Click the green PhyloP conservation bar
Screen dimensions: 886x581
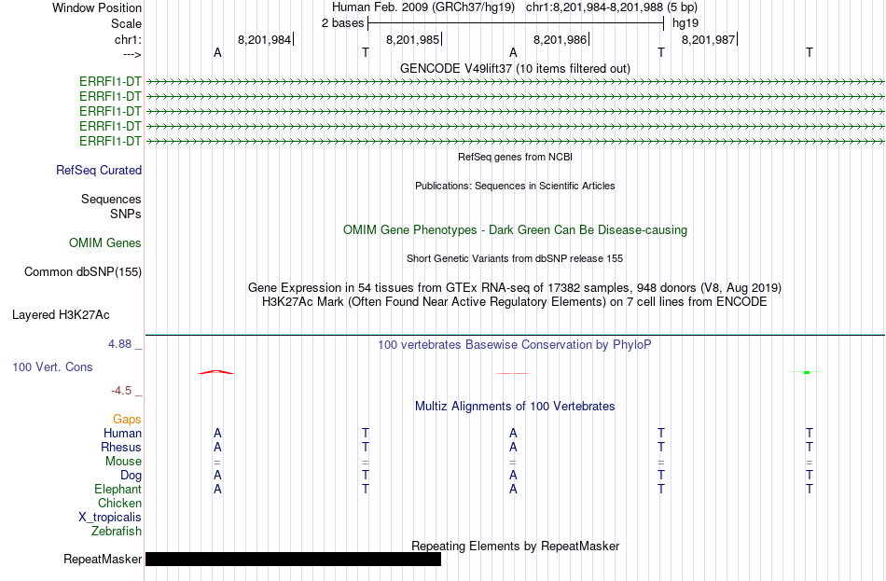(807, 372)
